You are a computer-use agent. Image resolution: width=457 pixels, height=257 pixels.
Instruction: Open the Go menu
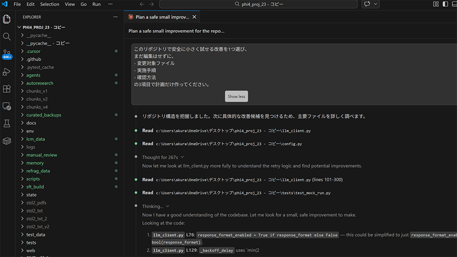click(84, 4)
